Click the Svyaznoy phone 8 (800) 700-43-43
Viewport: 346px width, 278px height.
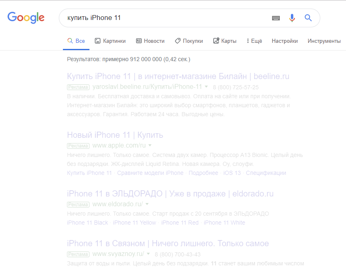(x=178, y=254)
